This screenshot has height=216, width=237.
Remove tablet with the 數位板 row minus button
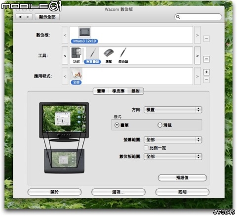pyautogui.click(x=206, y=39)
